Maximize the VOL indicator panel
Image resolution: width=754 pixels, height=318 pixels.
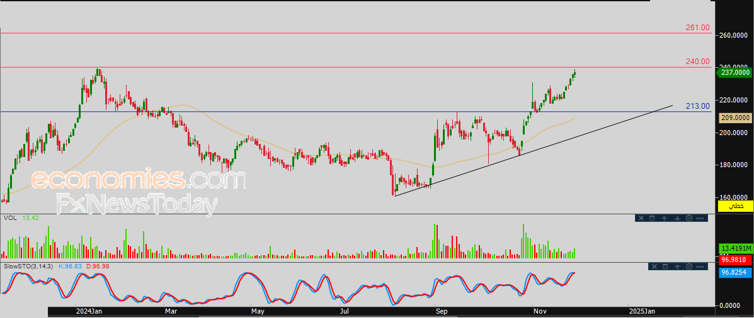[652, 218]
